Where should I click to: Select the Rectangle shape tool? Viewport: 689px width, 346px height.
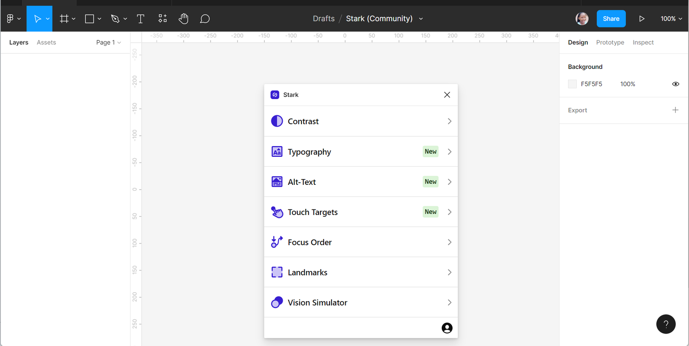click(90, 19)
